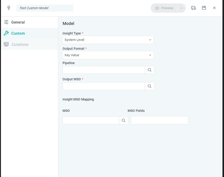
Task: Focus the Pipeline input field
Action: point(104,70)
